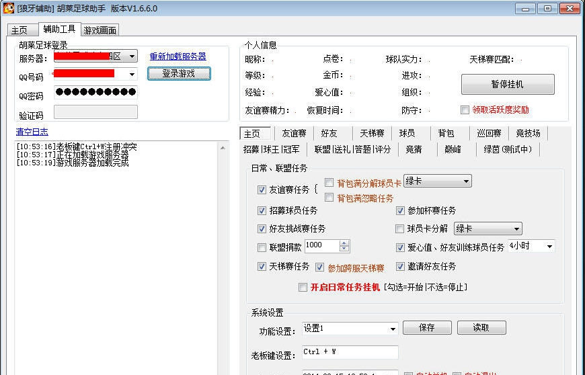Select the 好友 tab
585x375 pixels.
pos(329,133)
